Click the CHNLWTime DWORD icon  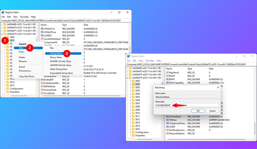42,32
